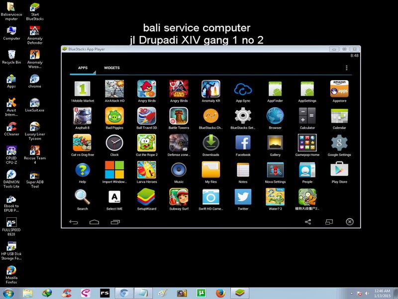This screenshot has height=299, width=398.
Task: Launch Cat vs Dog free
Action: (x=82, y=143)
